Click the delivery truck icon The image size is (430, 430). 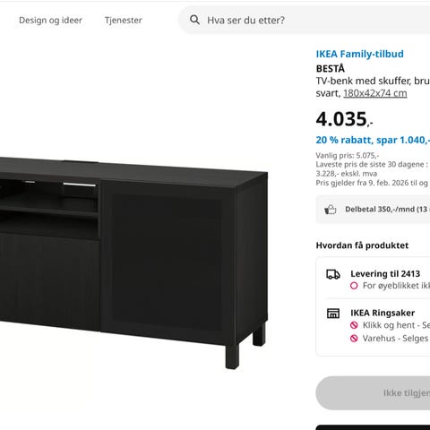pos(333,274)
